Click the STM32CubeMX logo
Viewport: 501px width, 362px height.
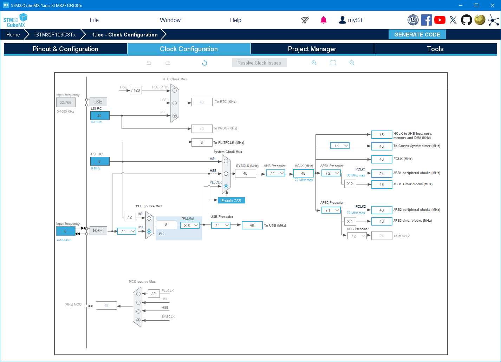[x=15, y=20]
